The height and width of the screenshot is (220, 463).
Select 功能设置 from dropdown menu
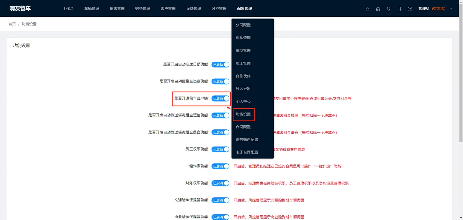click(x=253, y=114)
